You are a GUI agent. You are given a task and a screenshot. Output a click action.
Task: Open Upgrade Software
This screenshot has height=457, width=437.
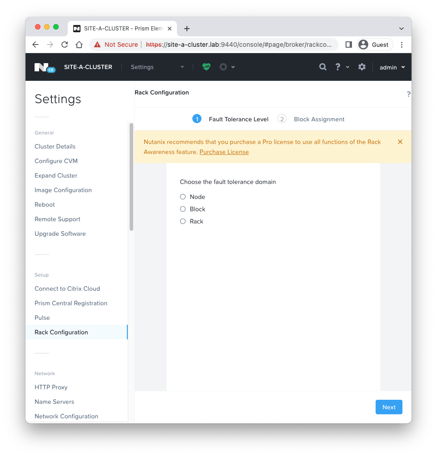(60, 234)
